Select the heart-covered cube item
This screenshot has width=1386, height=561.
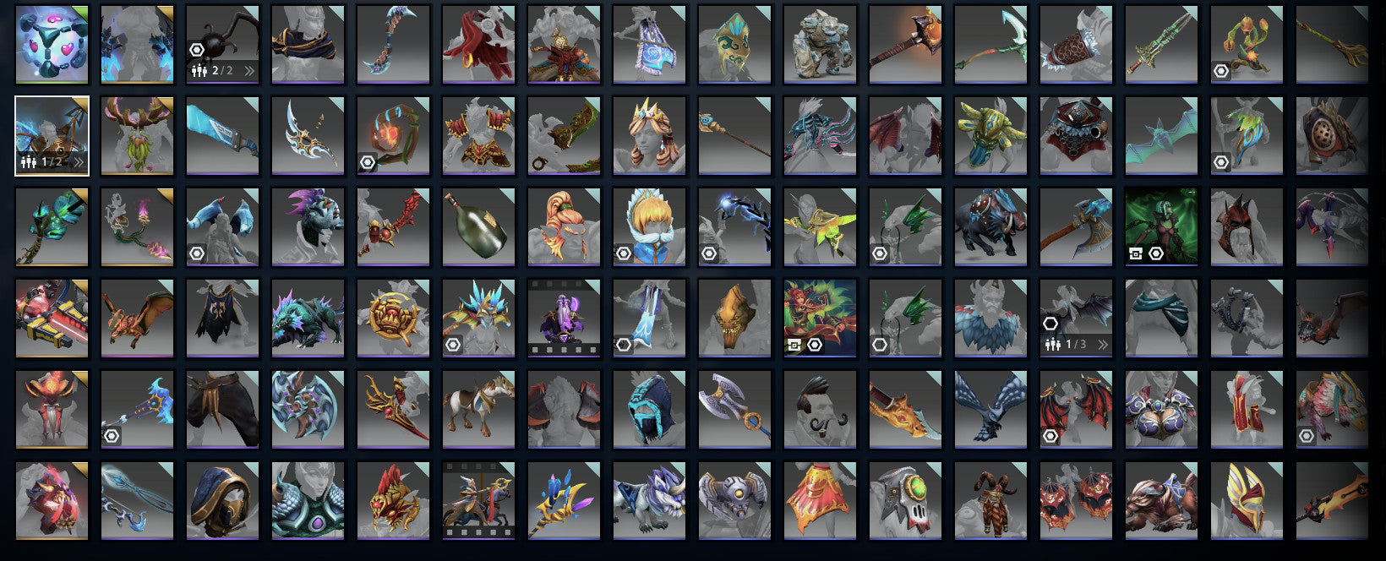point(52,45)
